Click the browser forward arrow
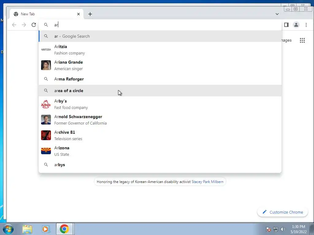The image size is (314, 235). [x=24, y=25]
